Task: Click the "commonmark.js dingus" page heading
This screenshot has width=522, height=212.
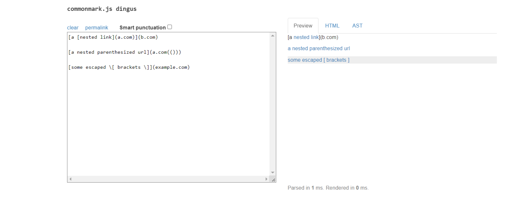Action: tap(102, 9)
